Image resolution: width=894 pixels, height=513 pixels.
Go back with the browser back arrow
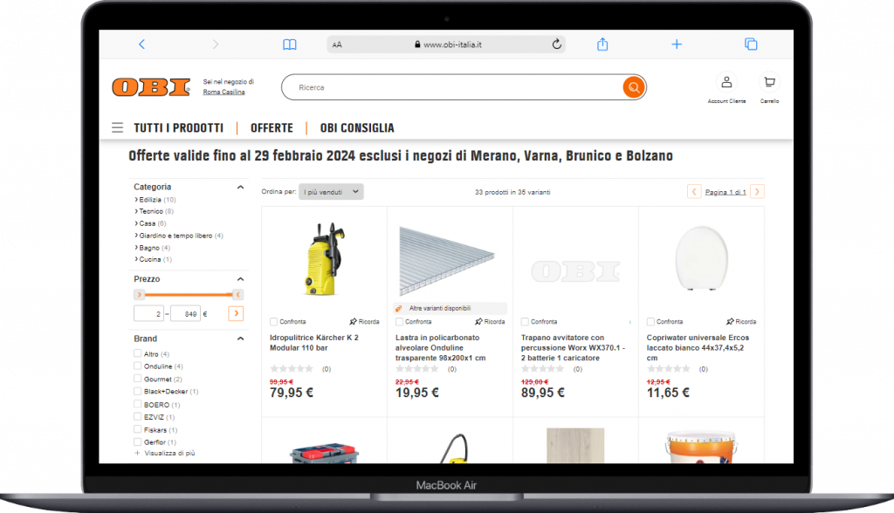(142, 44)
